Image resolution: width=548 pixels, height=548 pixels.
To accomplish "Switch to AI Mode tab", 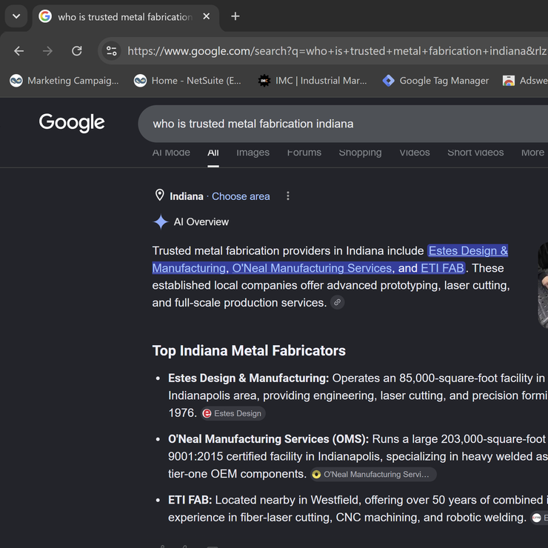I will point(171,153).
